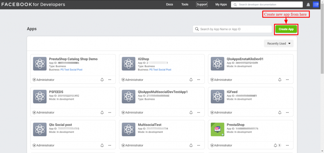Open My Apps in the top navigation
Image resolution: width=324 pixels, height=153 pixels.
tap(221, 4)
